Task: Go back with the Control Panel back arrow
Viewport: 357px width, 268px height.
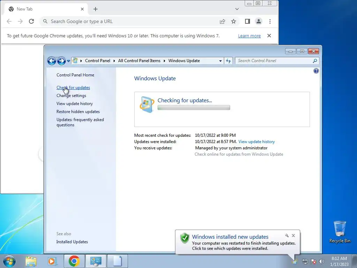Action: [52, 61]
